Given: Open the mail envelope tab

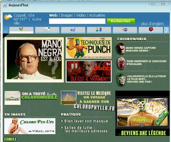Looking at the screenshot, I should (47, 30).
